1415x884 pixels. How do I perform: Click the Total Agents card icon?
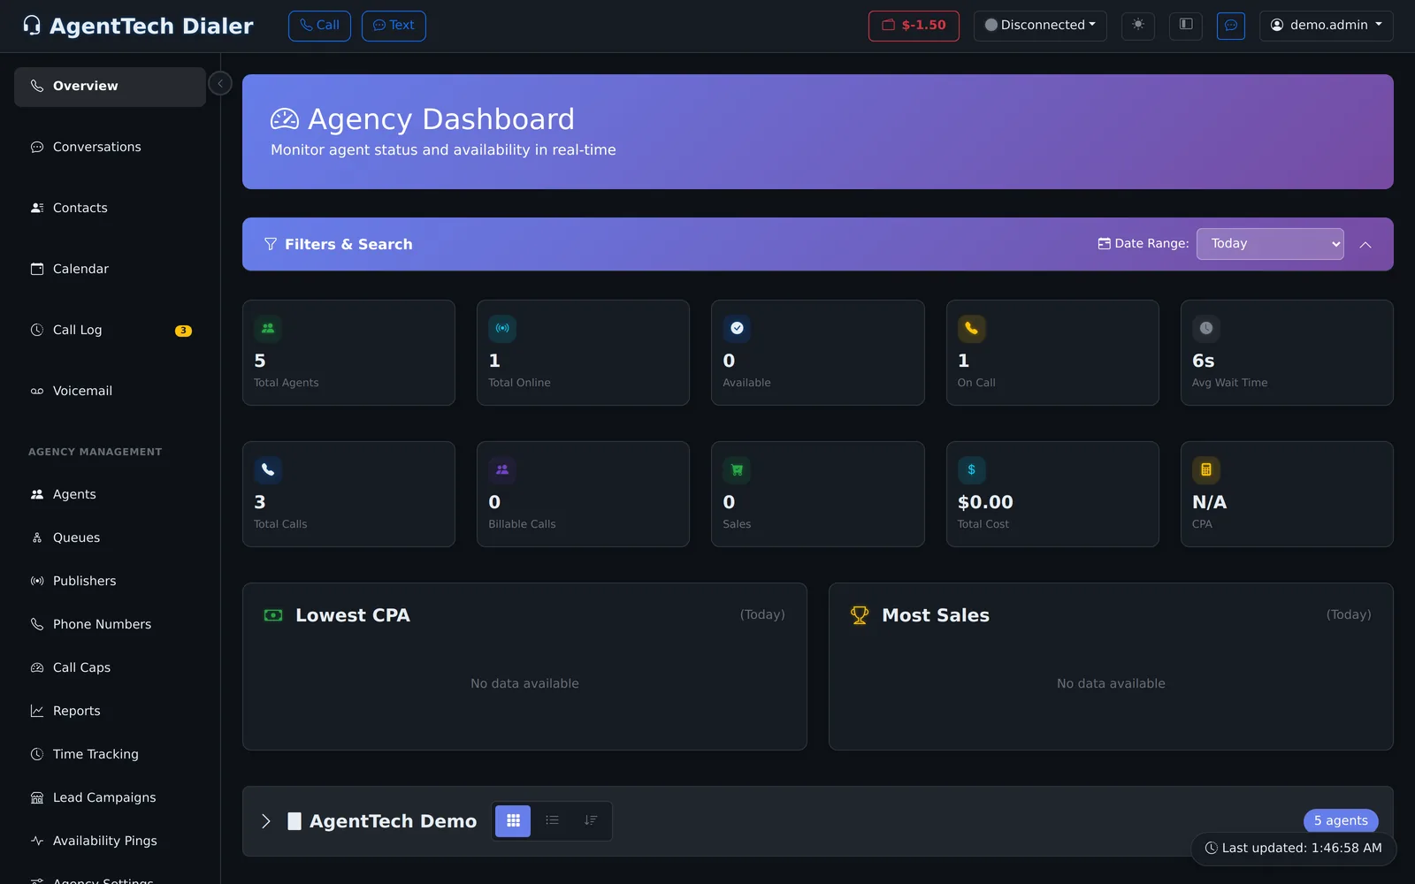click(268, 328)
